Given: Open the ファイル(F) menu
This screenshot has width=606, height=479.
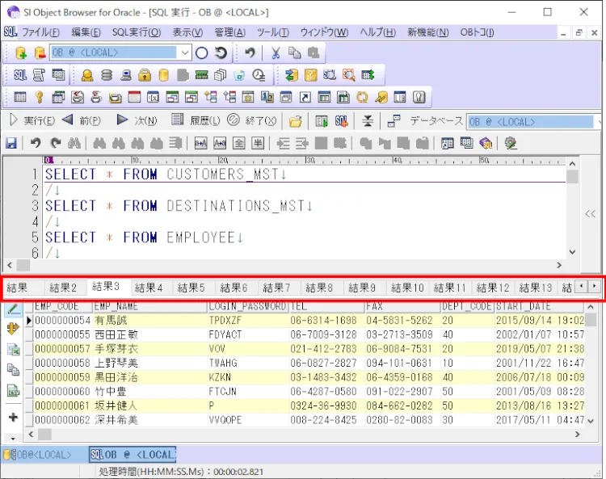Looking at the screenshot, I should (x=40, y=32).
